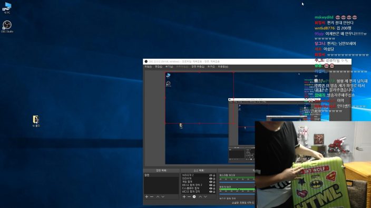
Task: Open source properties with the gear icon
Action: tap(194, 196)
